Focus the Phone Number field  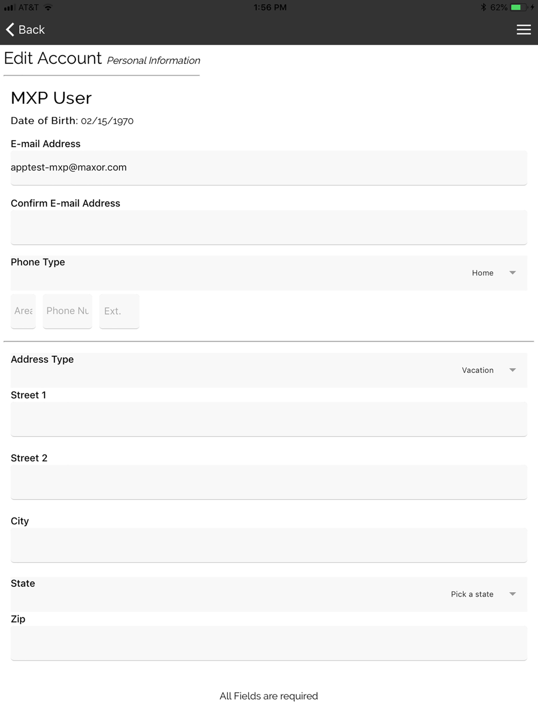[67, 311]
